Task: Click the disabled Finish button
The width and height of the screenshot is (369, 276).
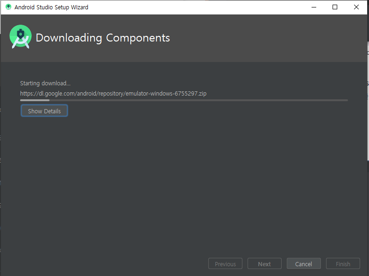Action: (343, 263)
